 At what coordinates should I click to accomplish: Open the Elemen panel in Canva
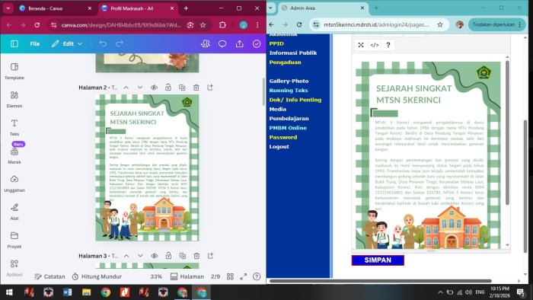point(14,100)
